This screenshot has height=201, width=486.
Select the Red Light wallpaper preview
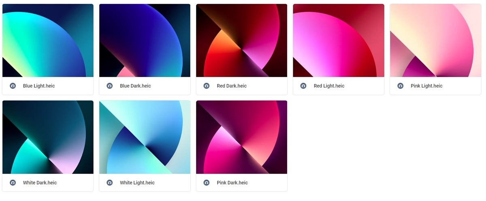click(x=339, y=40)
